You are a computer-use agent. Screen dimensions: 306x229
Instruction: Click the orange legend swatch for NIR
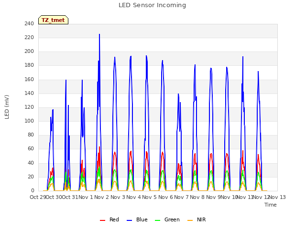click(190, 220)
